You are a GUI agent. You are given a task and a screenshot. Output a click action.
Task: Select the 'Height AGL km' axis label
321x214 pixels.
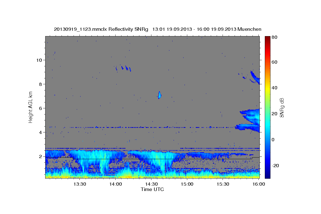pyautogui.click(x=31, y=107)
